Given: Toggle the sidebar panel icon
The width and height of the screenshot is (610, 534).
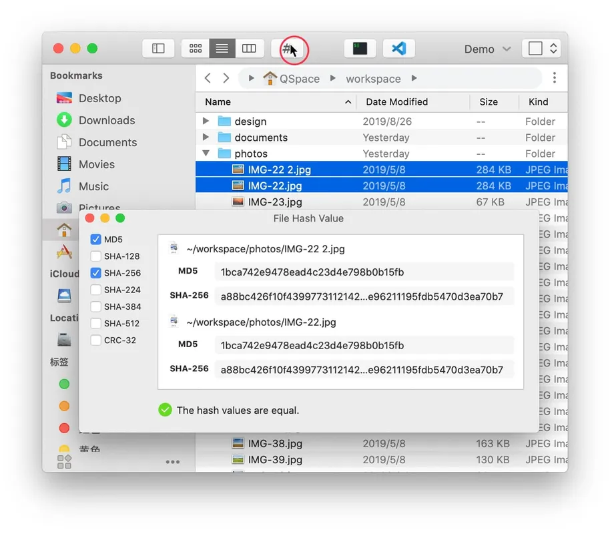Looking at the screenshot, I should [158, 49].
